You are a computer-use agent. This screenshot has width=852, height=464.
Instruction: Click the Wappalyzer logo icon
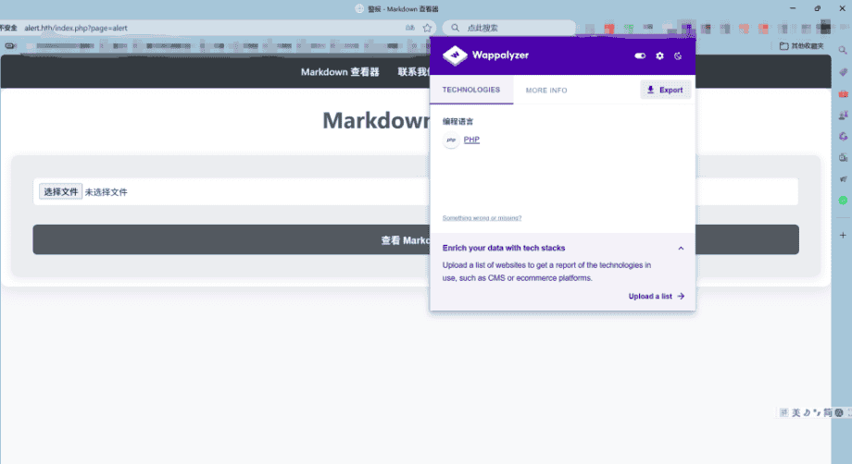(x=455, y=56)
